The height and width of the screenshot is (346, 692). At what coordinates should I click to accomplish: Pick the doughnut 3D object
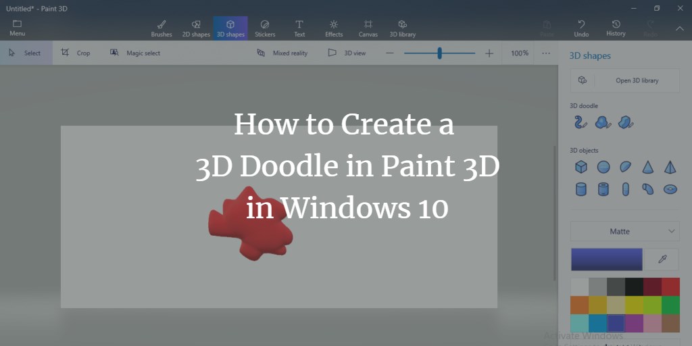point(670,189)
